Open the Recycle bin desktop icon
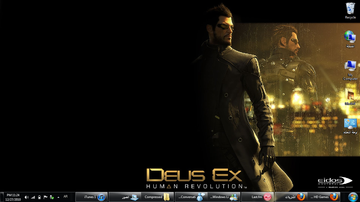Image resolution: width=360 pixels, height=202 pixels. click(x=351, y=11)
